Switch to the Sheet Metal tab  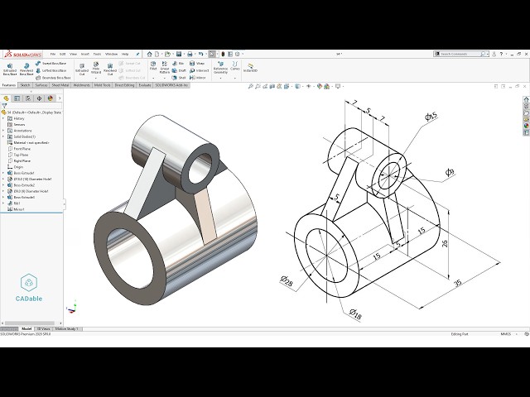click(60, 85)
